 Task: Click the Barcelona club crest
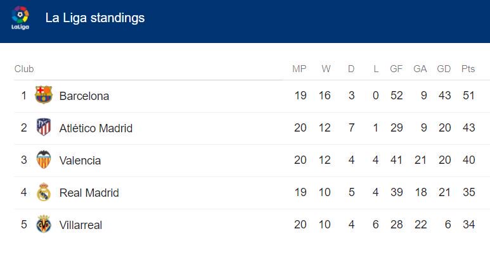(x=44, y=96)
